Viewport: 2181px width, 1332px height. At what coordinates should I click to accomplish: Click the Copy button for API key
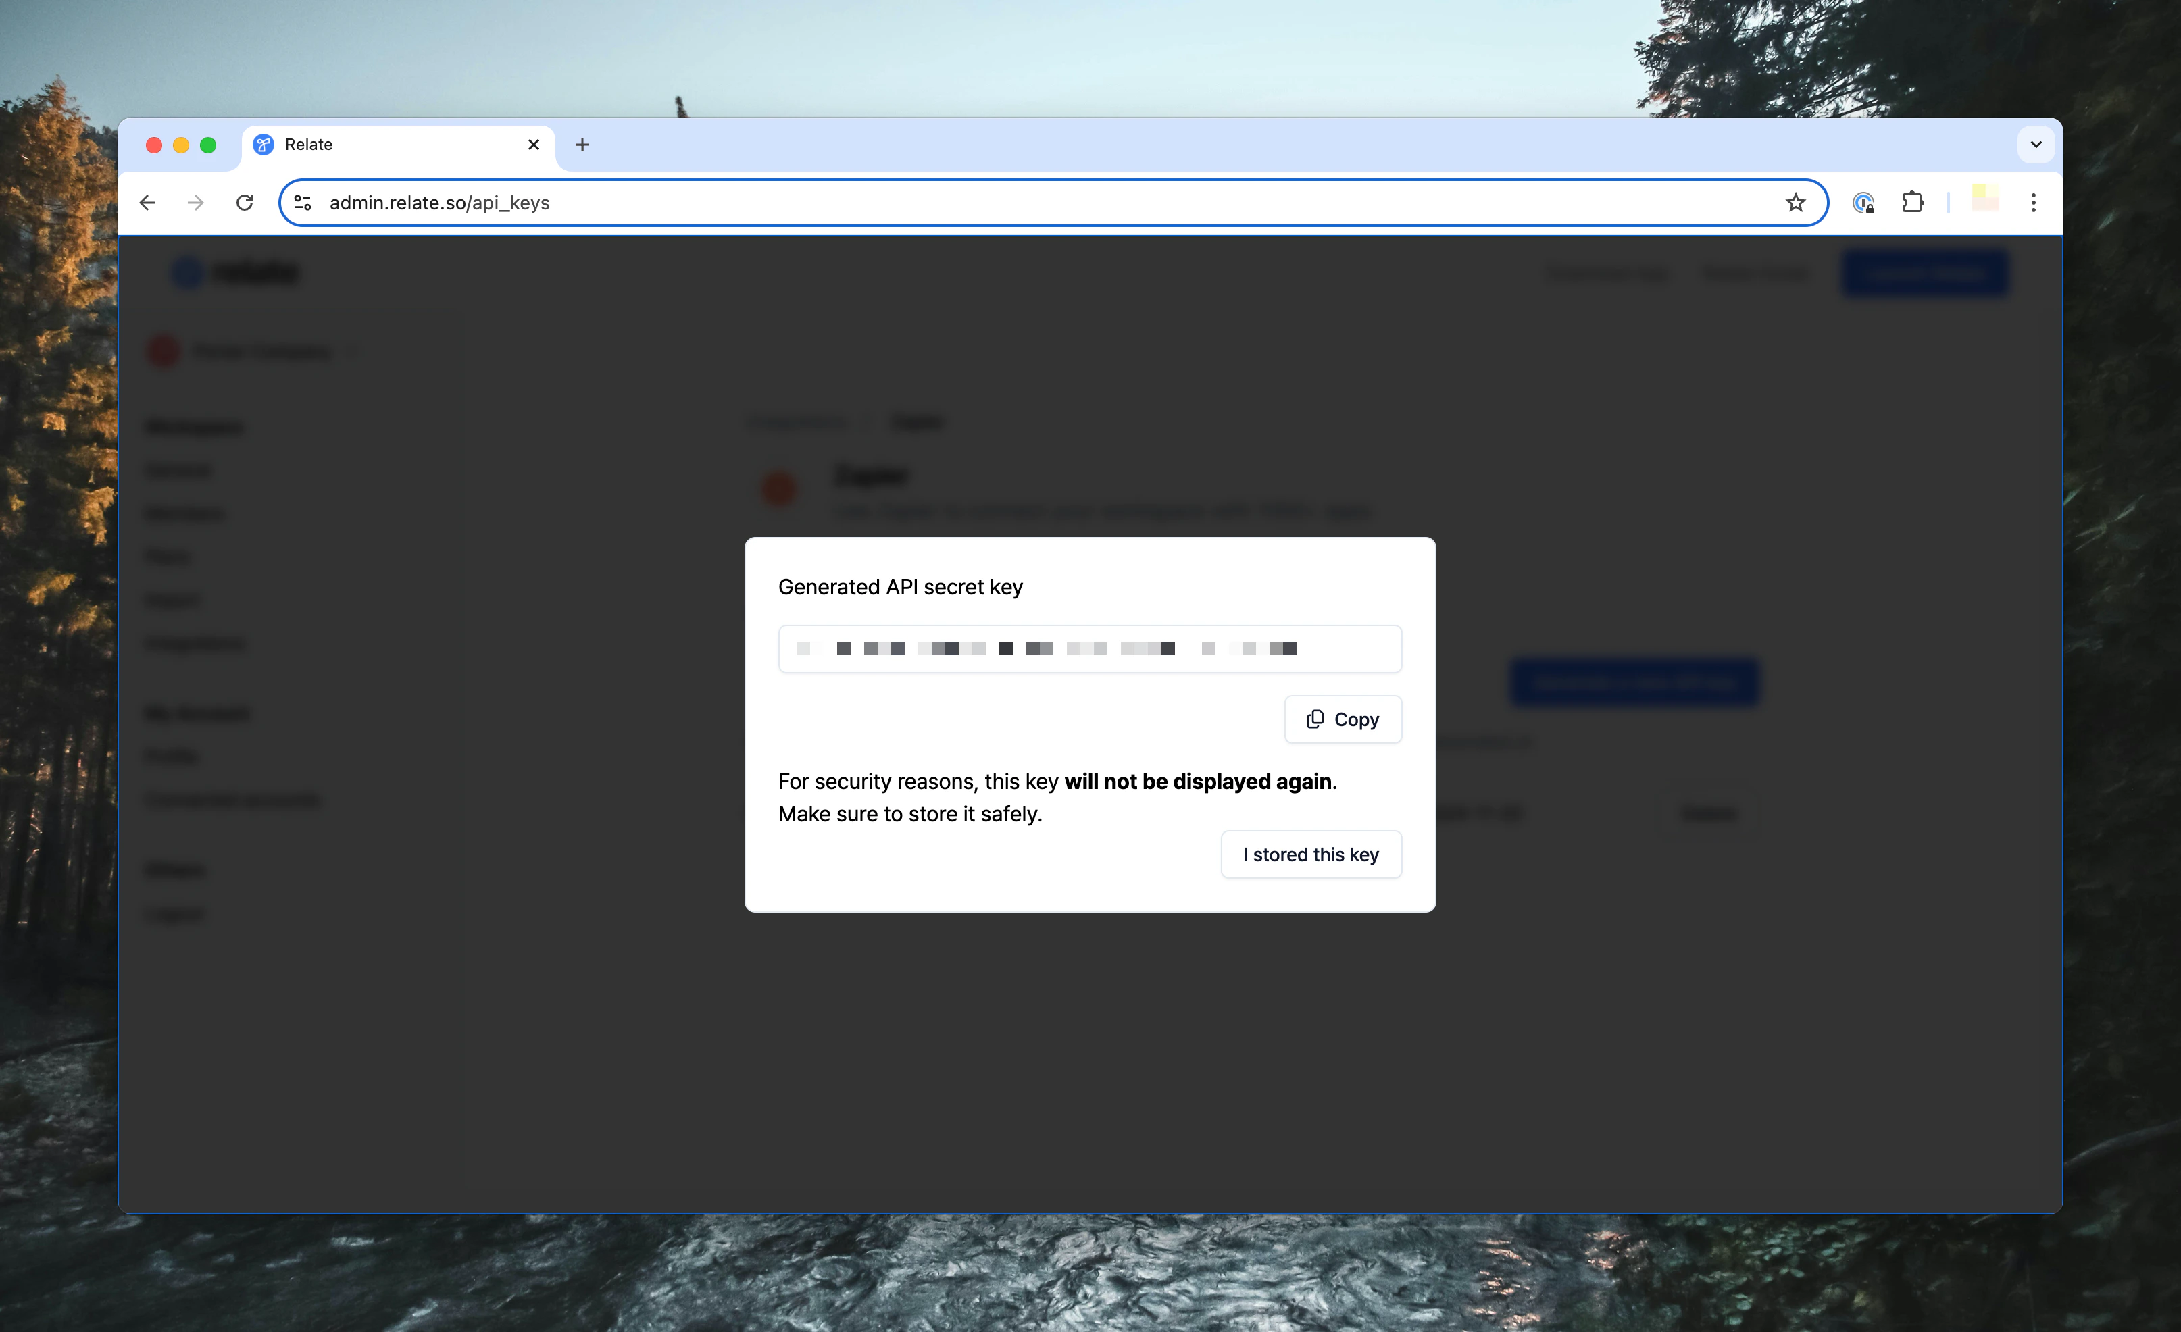click(x=1342, y=719)
